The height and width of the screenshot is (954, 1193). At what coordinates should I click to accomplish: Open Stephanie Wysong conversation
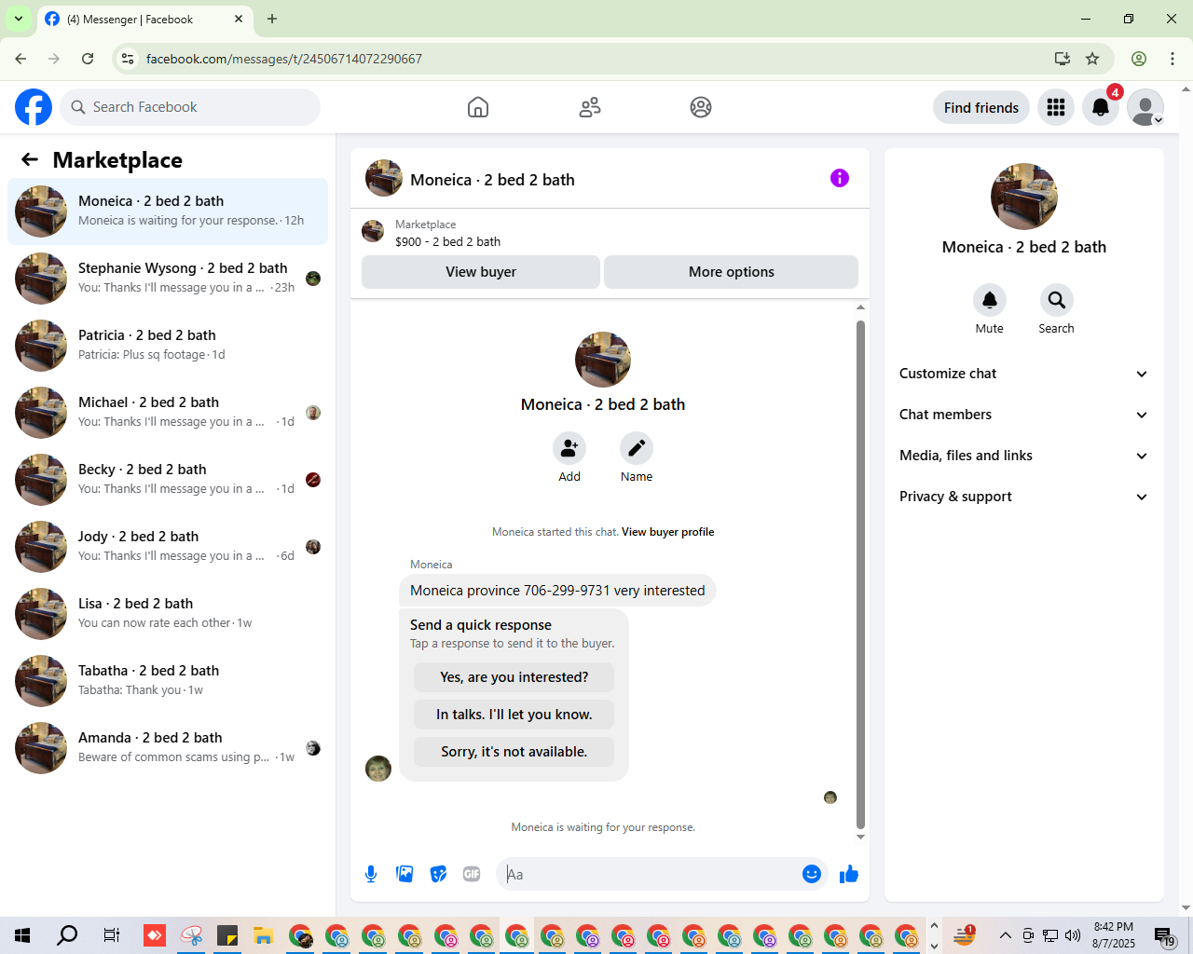(x=168, y=278)
